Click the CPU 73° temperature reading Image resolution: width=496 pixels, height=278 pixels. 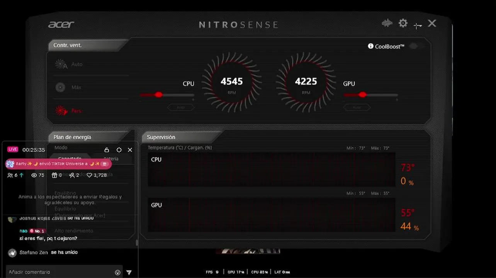408,168
